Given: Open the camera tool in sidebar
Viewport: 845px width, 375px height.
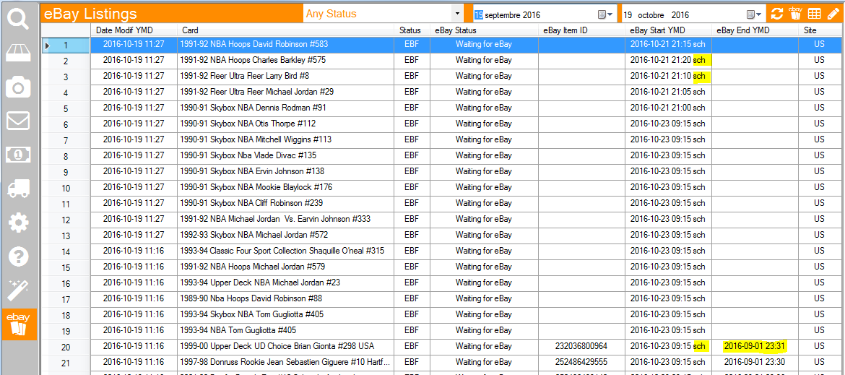Looking at the screenshot, I should [x=19, y=86].
